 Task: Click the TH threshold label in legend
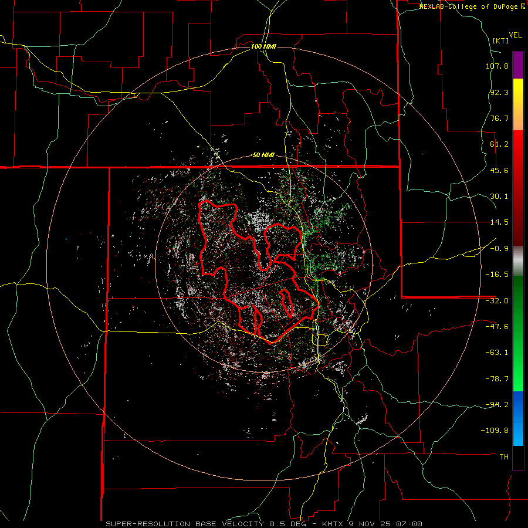pos(504,457)
